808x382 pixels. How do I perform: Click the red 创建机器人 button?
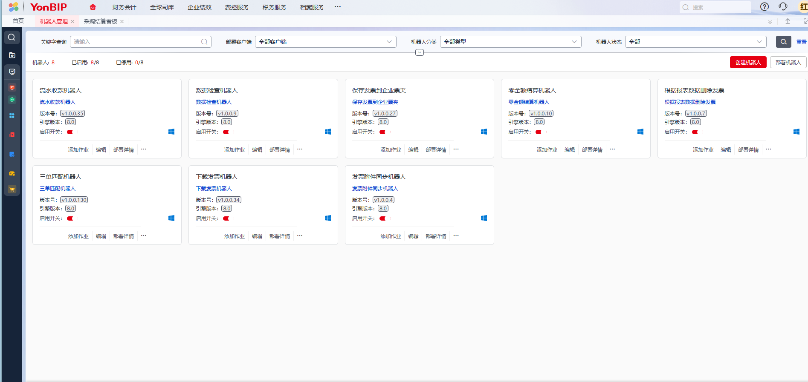click(x=748, y=62)
